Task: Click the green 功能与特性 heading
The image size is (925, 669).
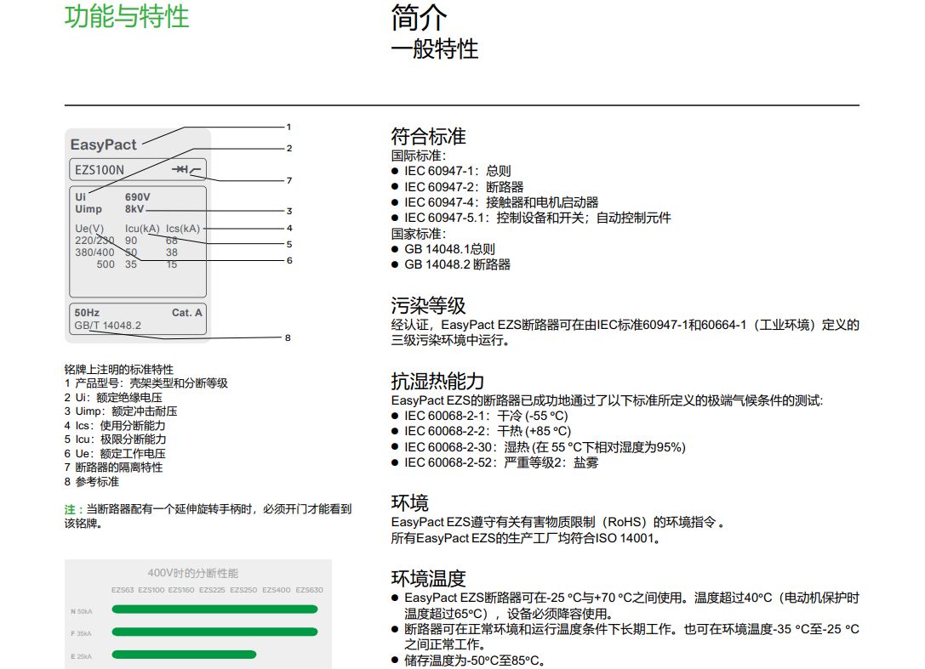Action: (126, 16)
